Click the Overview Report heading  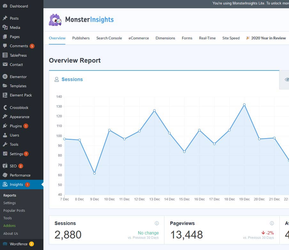(74, 60)
